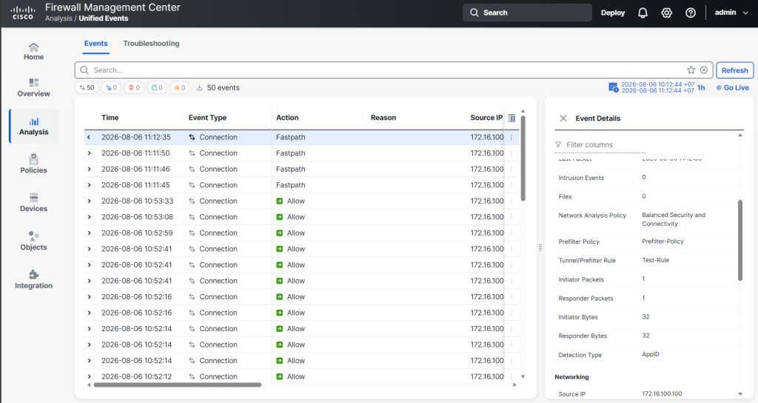Sort by the Event Type column header
This screenshot has height=403, width=758.
[x=207, y=118]
